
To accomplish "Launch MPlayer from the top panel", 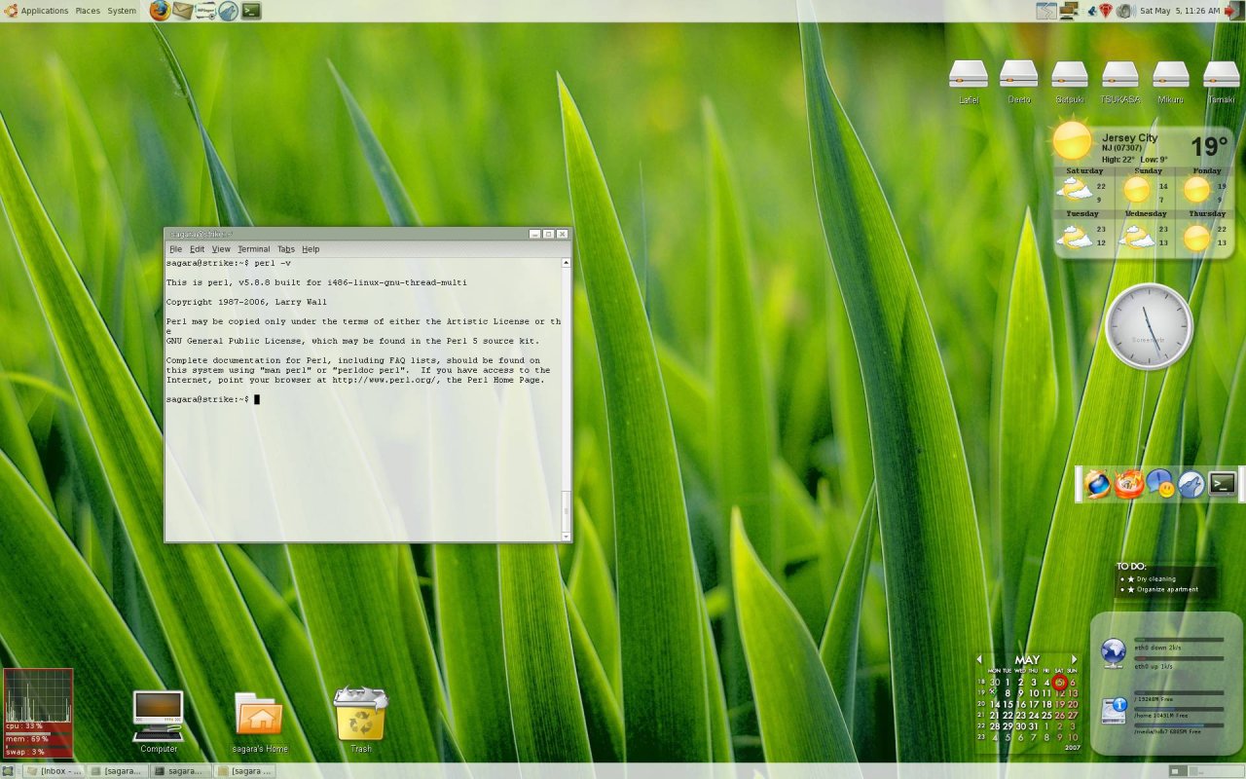I will point(205,11).
